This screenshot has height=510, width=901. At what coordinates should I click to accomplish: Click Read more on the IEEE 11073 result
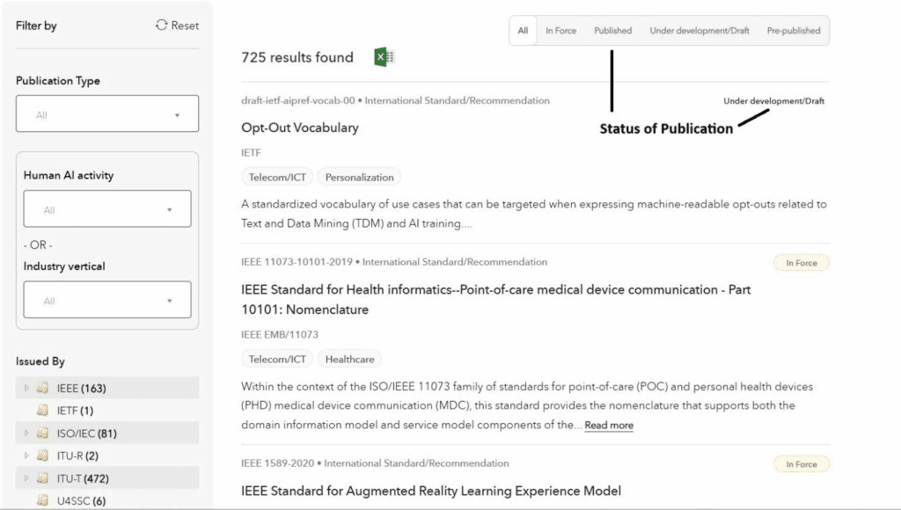pos(609,426)
